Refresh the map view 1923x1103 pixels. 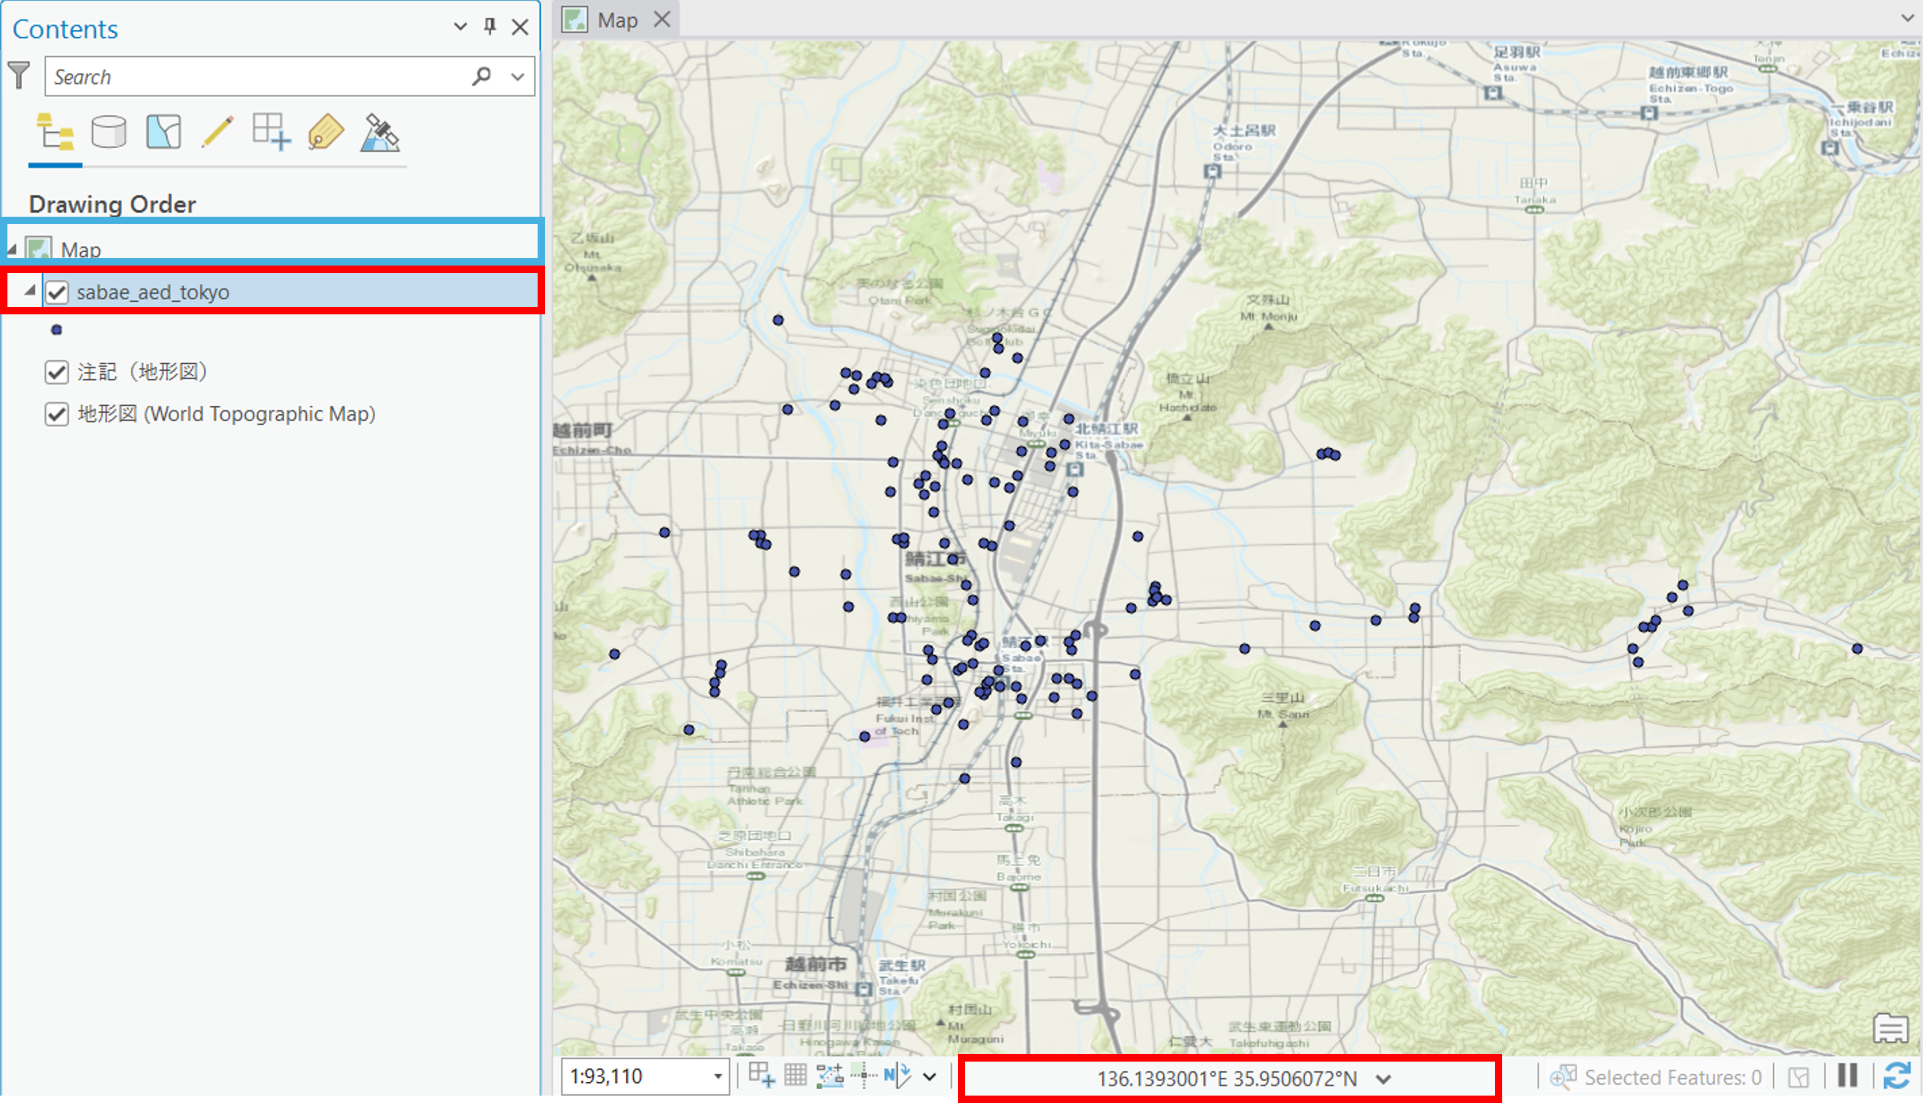1898,1076
